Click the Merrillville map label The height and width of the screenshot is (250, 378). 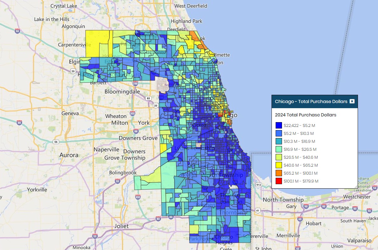(288, 236)
